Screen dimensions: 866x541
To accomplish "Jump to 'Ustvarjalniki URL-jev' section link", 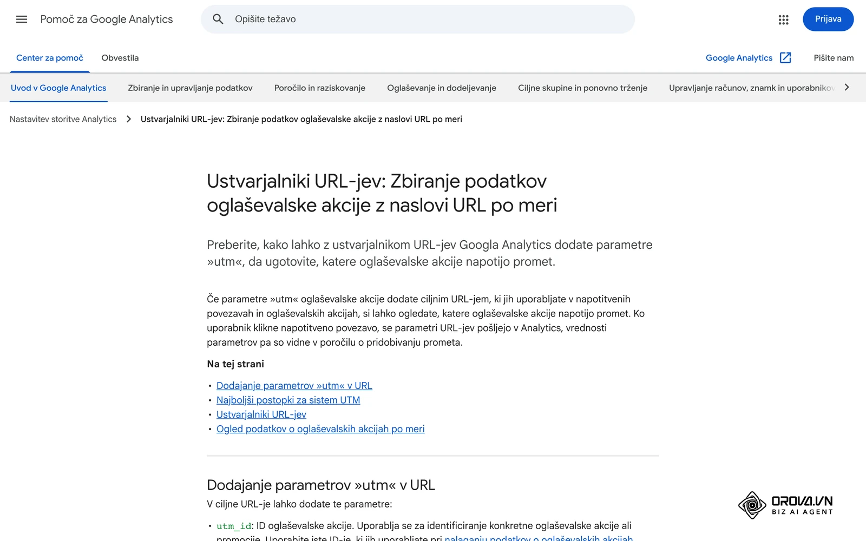I will tap(261, 414).
